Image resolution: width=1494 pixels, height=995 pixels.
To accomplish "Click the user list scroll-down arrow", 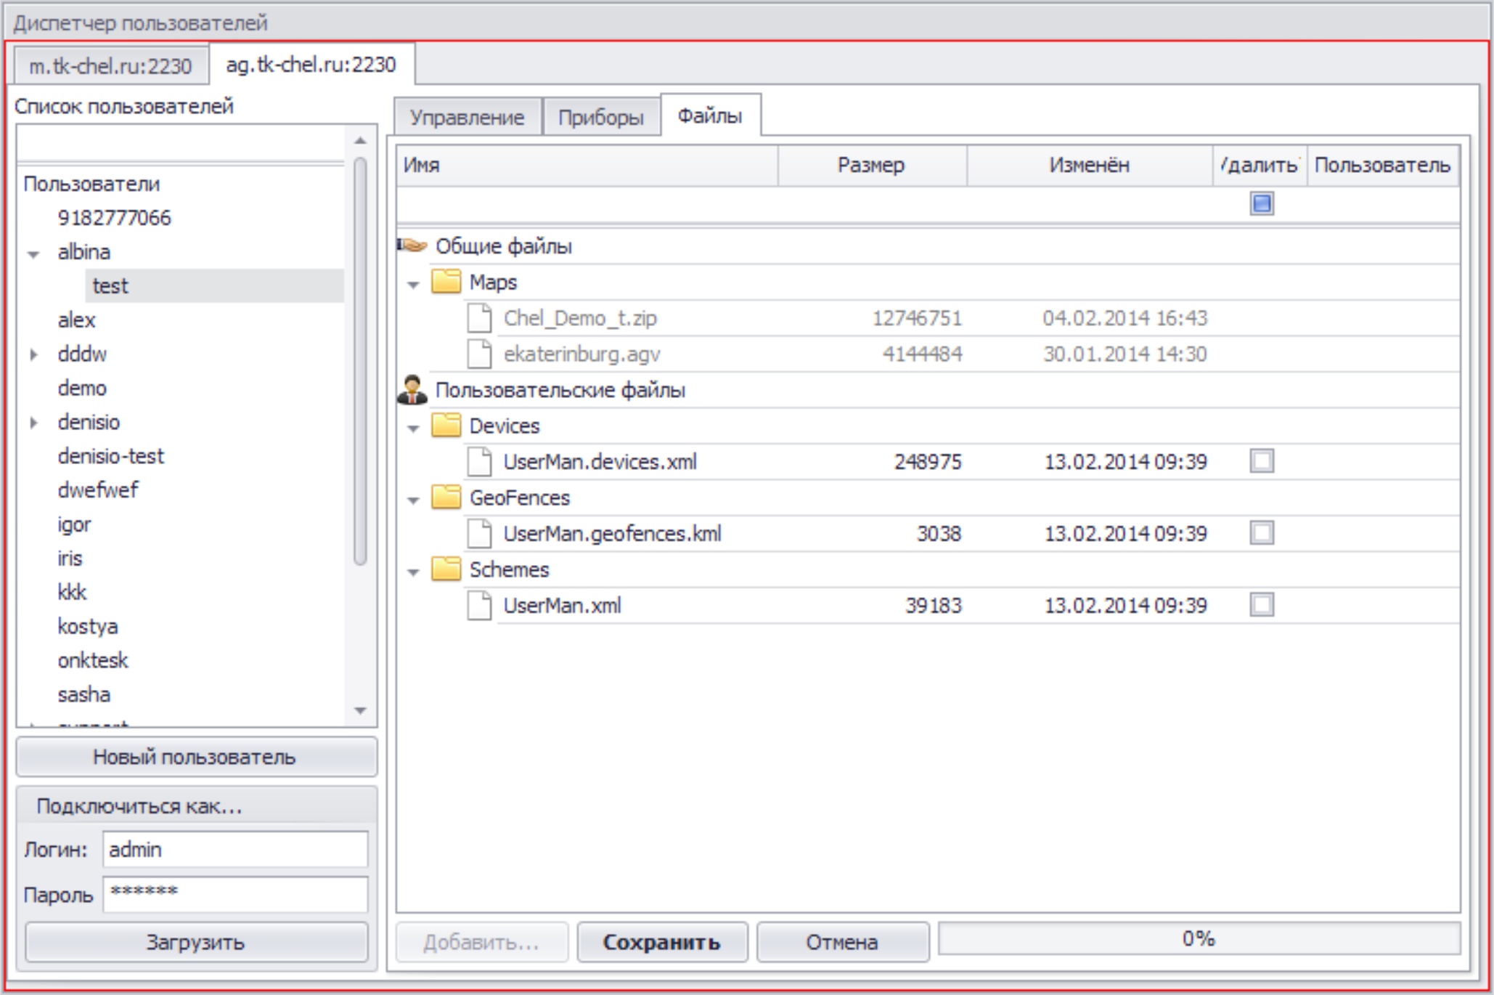I will (361, 710).
